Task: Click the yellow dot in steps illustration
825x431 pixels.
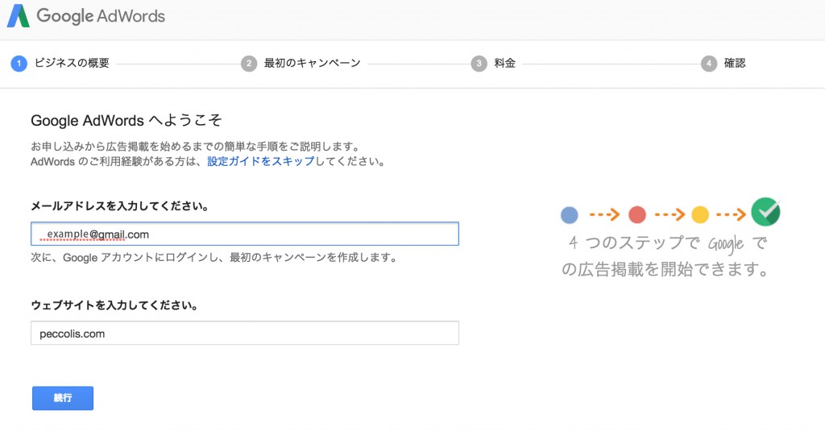Action: coord(700,215)
